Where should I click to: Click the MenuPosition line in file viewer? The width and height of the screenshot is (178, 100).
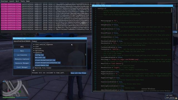110,68
